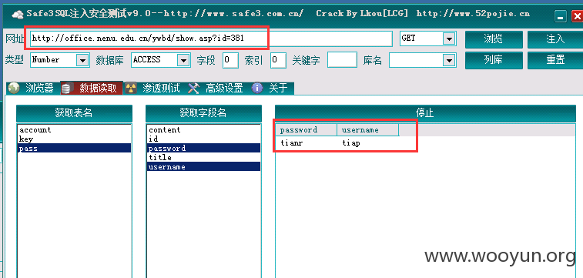This screenshot has height=278, width=583.
Task: Click the 获取字段名 button
Action: point(203,113)
